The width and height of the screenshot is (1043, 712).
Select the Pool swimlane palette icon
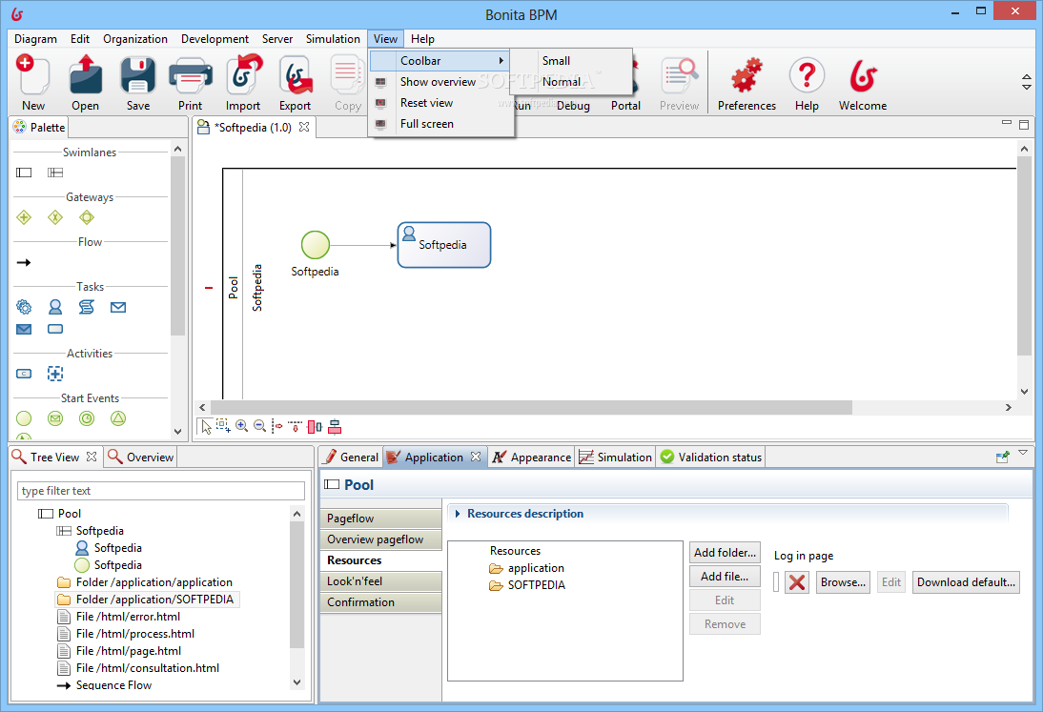pyautogui.click(x=24, y=173)
